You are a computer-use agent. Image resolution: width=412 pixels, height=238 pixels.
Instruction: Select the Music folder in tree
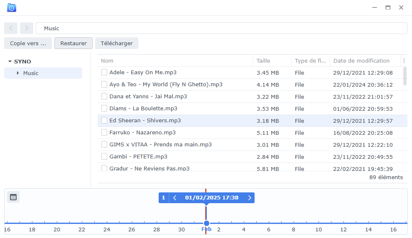tap(43, 73)
